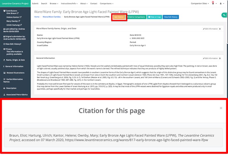Viewport: 228px width, 155px height.
Task: Open the Submit menu item
Action: [35, 3]
